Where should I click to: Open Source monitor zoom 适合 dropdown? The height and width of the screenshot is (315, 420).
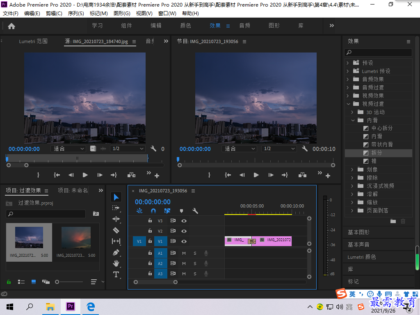[x=68, y=148]
